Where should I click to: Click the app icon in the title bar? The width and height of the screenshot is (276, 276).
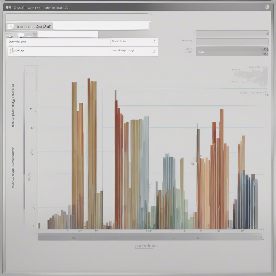[9, 8]
